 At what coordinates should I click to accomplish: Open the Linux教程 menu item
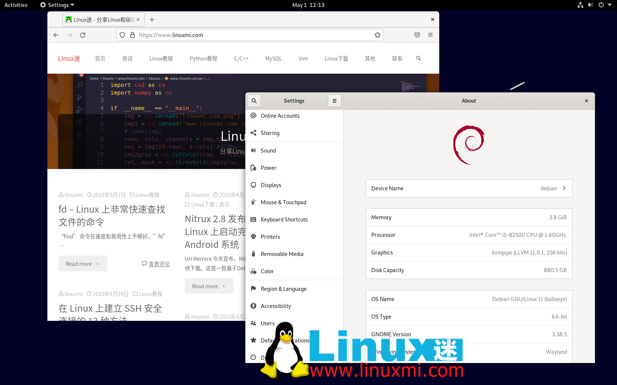(x=161, y=59)
